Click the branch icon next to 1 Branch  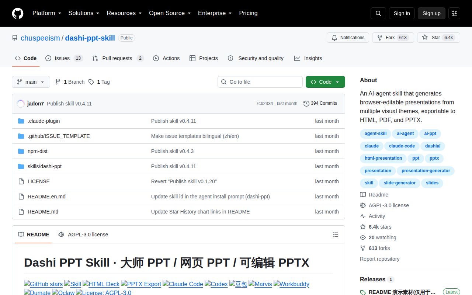(x=58, y=82)
